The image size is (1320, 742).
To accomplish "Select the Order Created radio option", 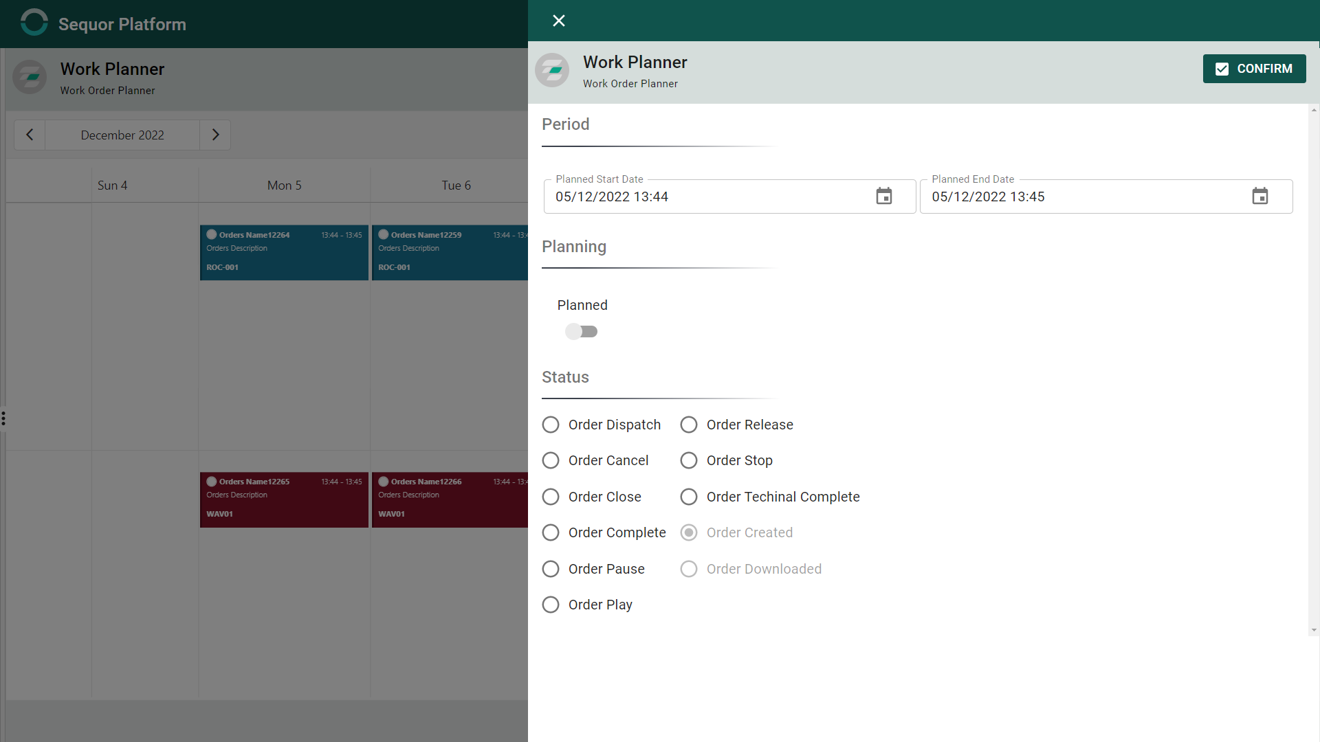I will click(689, 532).
